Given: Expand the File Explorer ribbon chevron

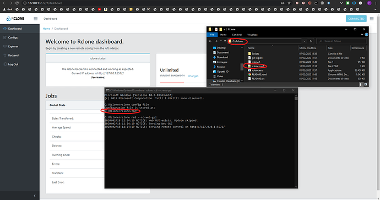Looking at the screenshot, I should click(x=362, y=35).
